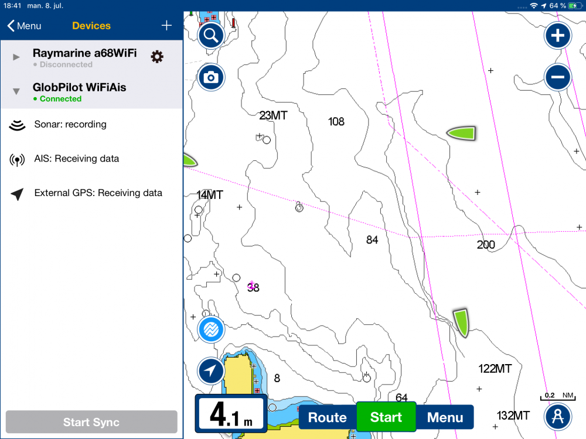Tap the magenta anchor symbol at depth 38
This screenshot has height=439, width=586.
(x=252, y=285)
